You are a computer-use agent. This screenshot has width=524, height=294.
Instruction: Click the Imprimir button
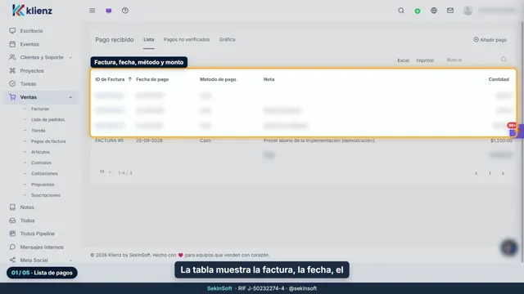pyautogui.click(x=425, y=60)
